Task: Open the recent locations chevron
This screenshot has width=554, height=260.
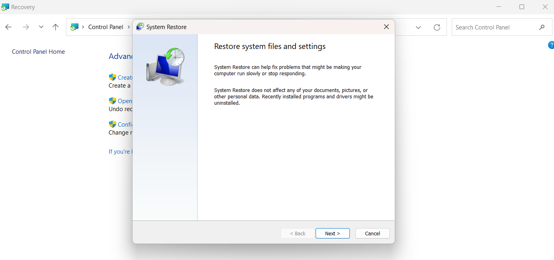Action: [x=41, y=27]
